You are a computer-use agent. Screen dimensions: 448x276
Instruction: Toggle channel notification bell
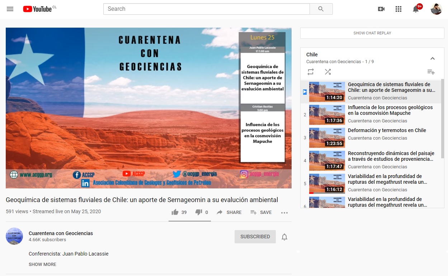(284, 237)
